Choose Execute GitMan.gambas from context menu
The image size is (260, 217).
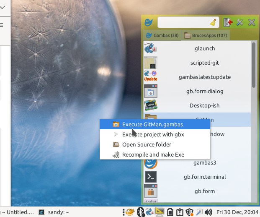click(152, 124)
